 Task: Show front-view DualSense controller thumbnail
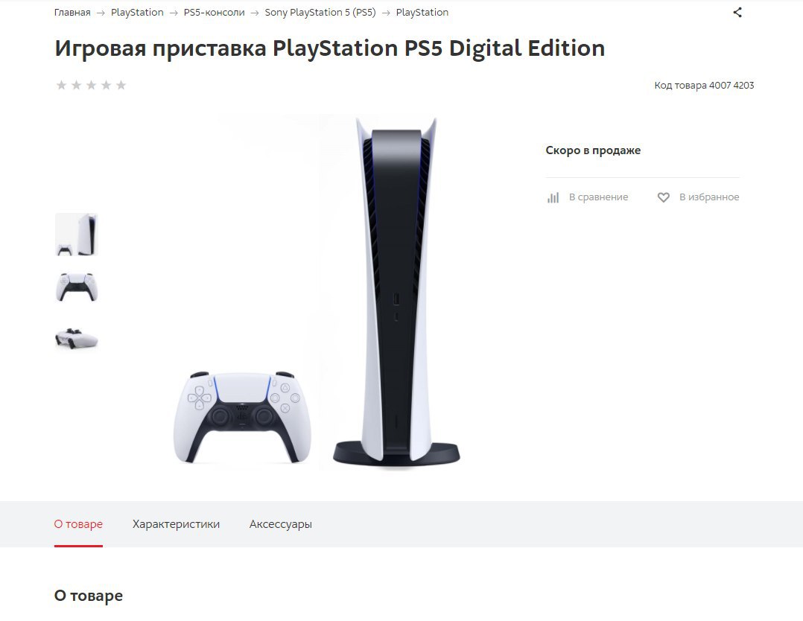click(x=76, y=287)
